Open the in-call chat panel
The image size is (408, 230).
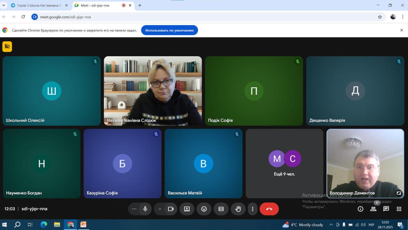[x=386, y=209]
